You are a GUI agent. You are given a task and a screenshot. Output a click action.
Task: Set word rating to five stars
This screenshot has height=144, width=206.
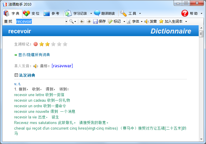point(65,44)
